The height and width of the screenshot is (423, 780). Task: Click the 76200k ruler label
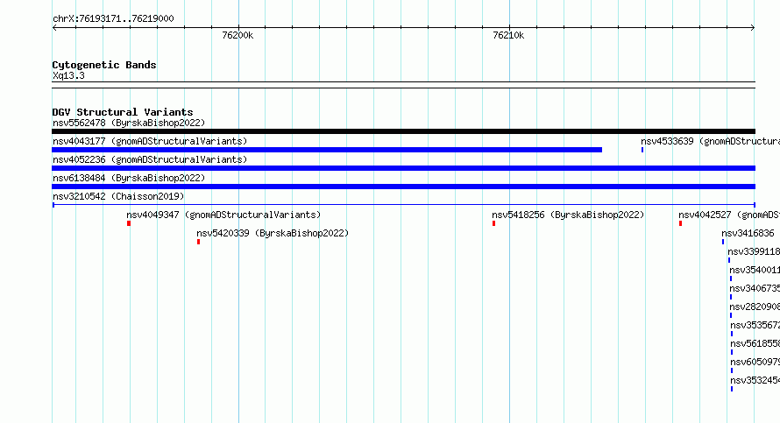[238, 35]
